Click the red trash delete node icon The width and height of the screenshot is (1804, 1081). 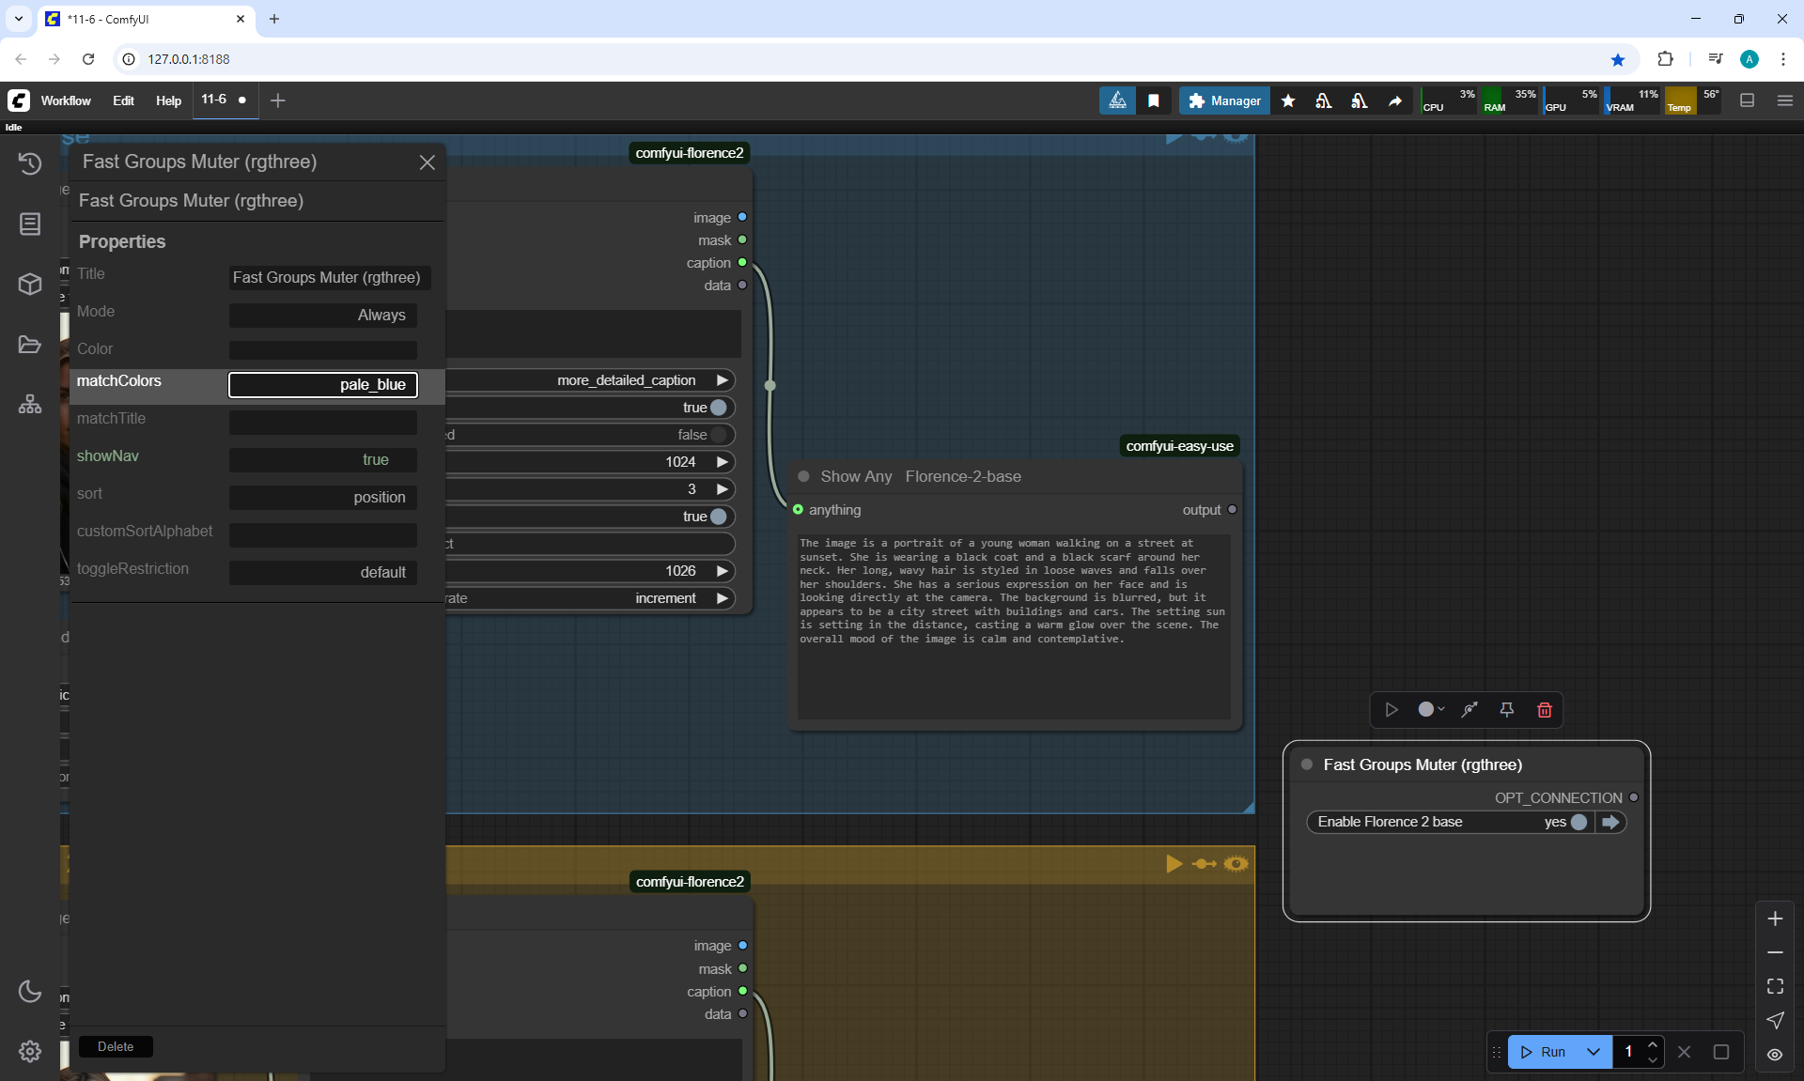click(1544, 710)
